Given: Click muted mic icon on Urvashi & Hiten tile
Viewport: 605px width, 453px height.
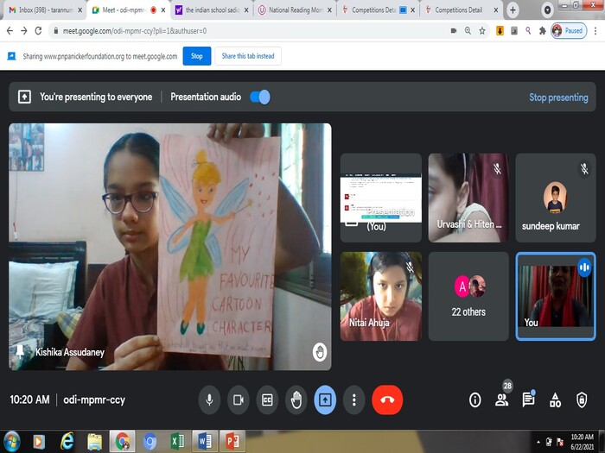Looking at the screenshot, I should [x=497, y=168].
